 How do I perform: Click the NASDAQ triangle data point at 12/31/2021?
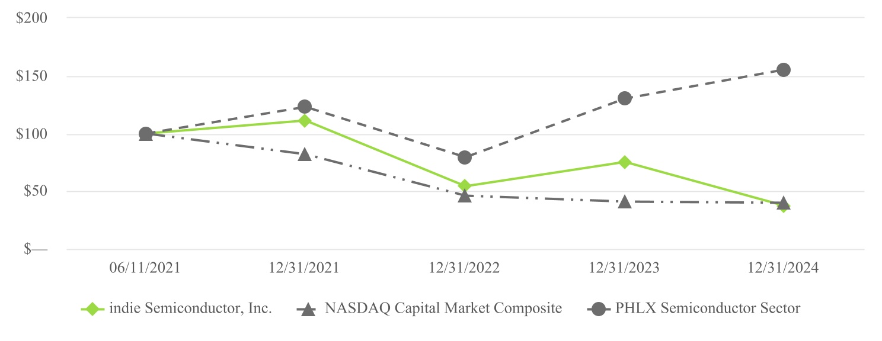coord(305,155)
